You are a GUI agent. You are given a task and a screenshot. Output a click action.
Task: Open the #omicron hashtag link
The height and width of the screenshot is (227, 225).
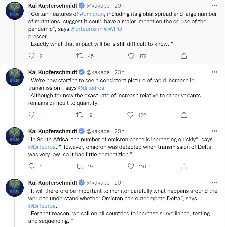point(92,14)
